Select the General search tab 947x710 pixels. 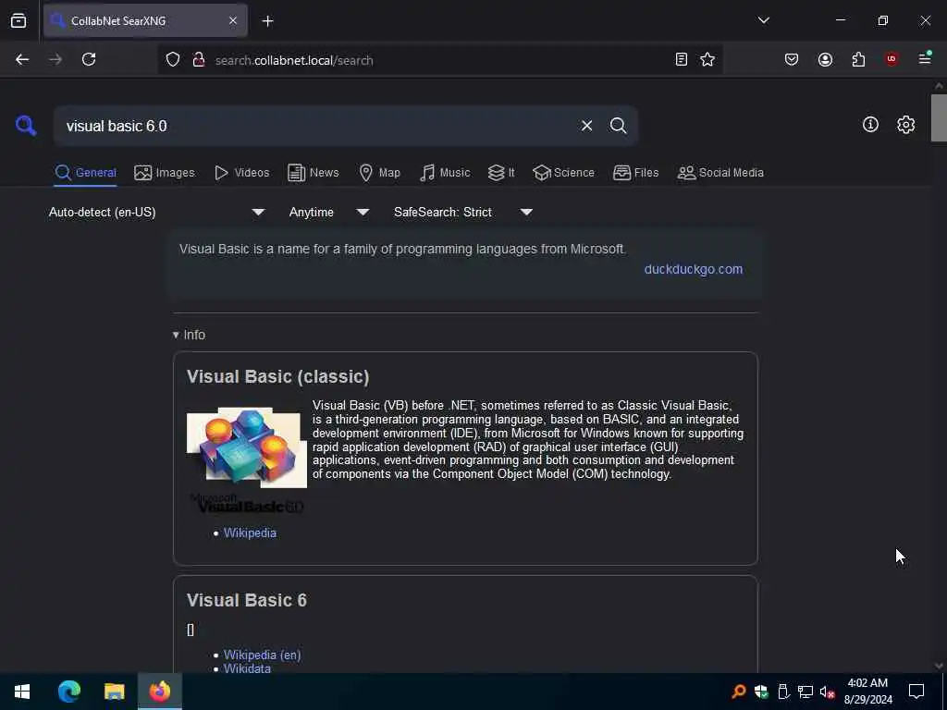coord(85,173)
